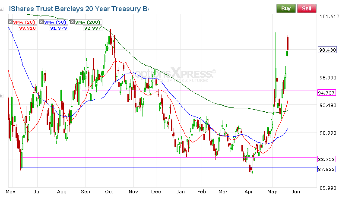The height and width of the screenshot is (208, 355).
Task: Open the iShares Trust Barclays chart title
Action: pyautogui.click(x=79, y=9)
